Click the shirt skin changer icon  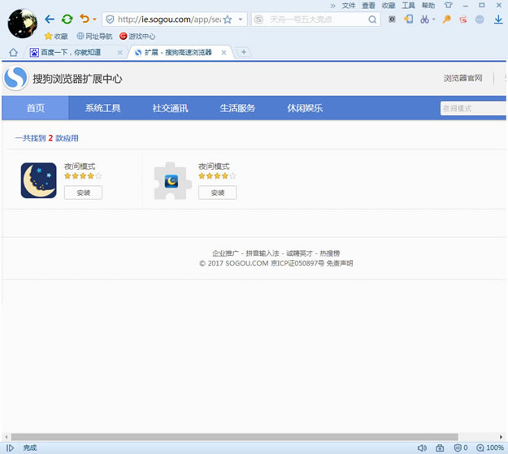tap(448, 5)
